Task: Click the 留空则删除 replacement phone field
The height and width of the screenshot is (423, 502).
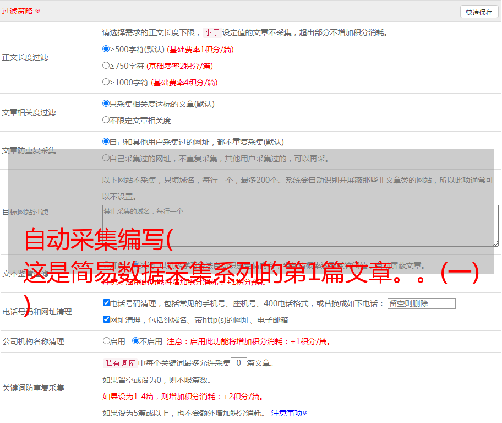Action: click(421, 303)
